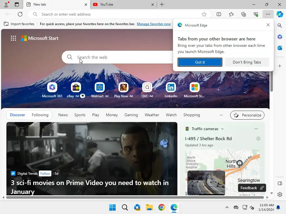Open the News category
Viewport: 286px width, 214px height.
pyautogui.click(x=63, y=115)
